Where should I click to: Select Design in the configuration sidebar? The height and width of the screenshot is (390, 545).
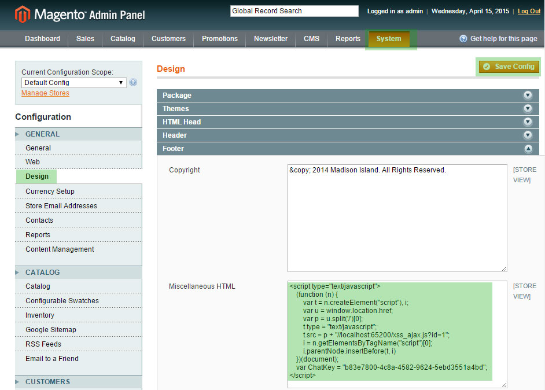pos(37,176)
